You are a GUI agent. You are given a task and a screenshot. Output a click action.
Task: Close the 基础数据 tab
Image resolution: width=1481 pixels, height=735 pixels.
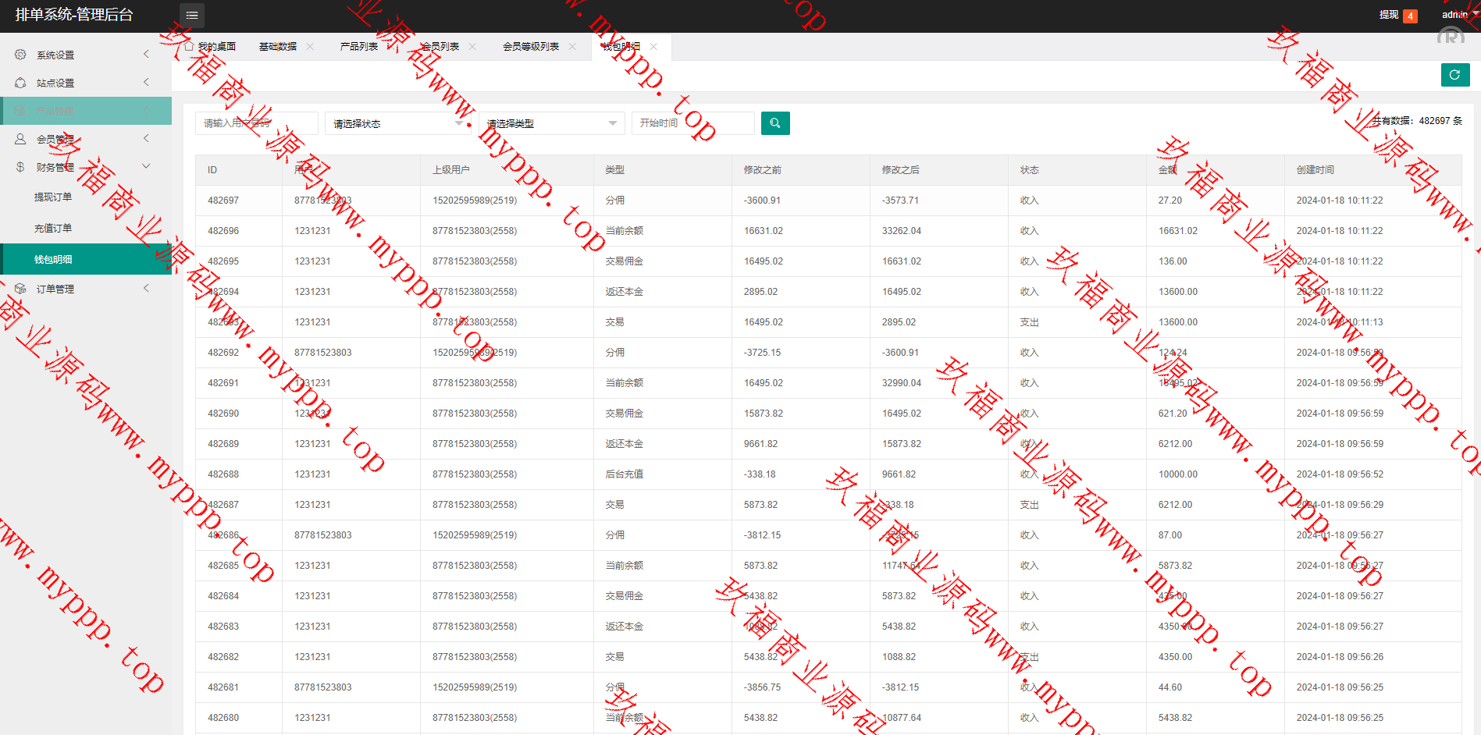click(310, 47)
